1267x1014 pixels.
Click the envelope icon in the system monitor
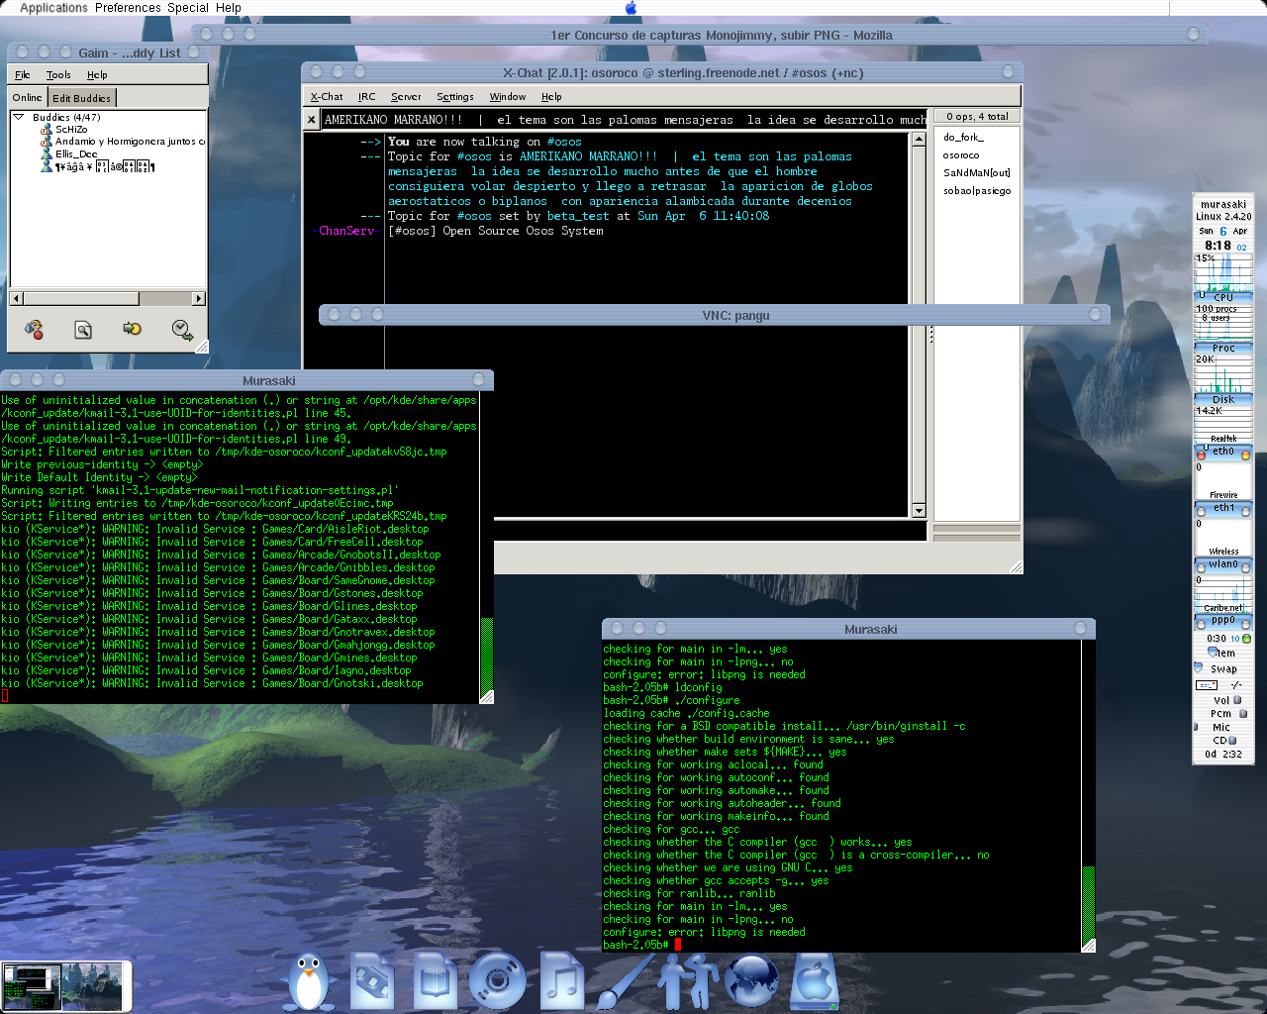tap(1207, 685)
